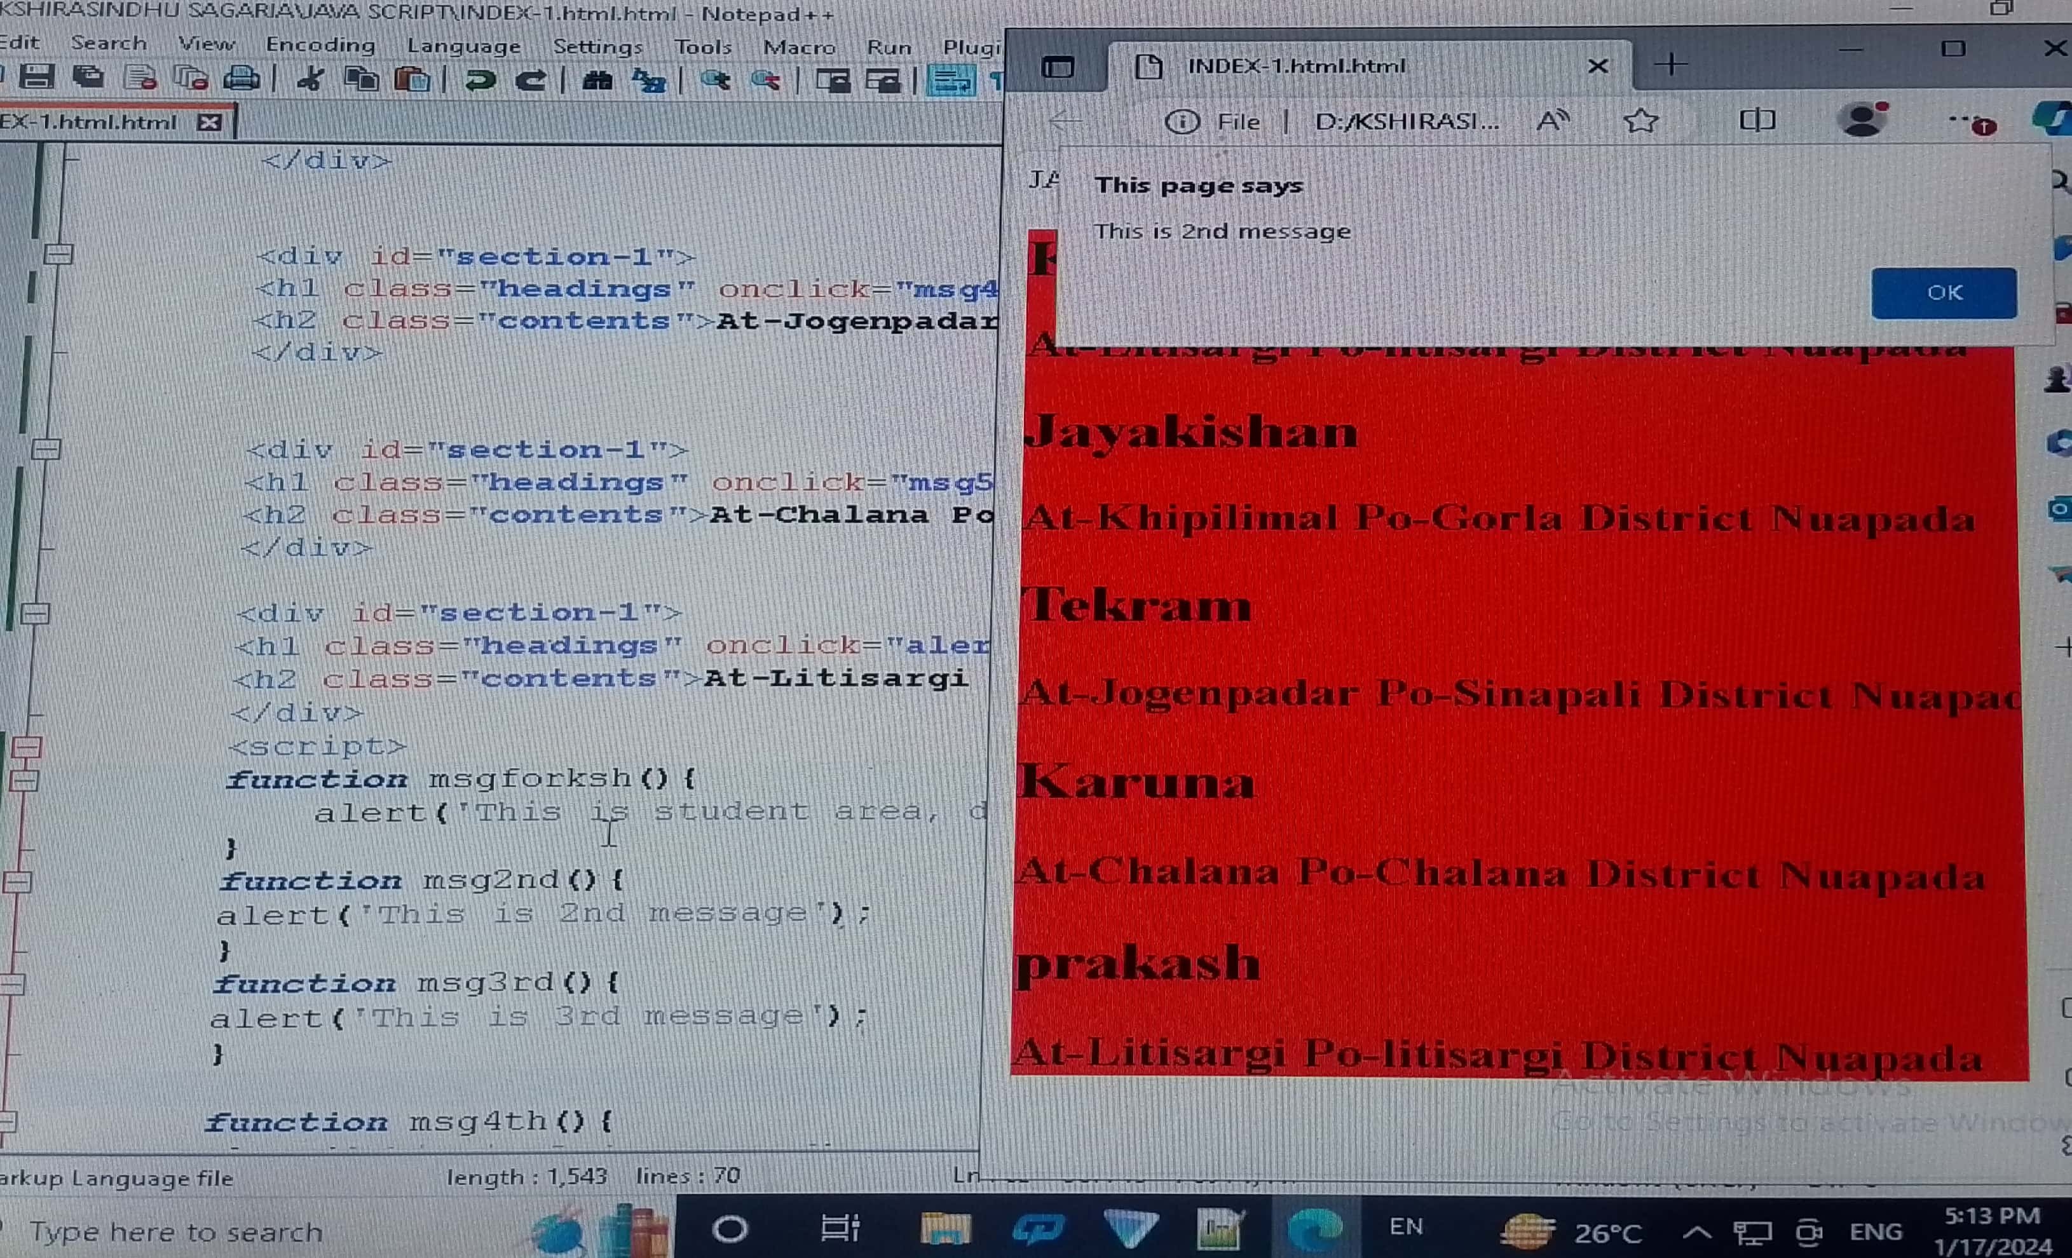Click the Cut scissors icon
Viewport: 2072px width, 1258px height.
click(310, 80)
